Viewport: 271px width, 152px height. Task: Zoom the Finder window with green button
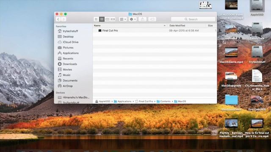tap(65, 14)
